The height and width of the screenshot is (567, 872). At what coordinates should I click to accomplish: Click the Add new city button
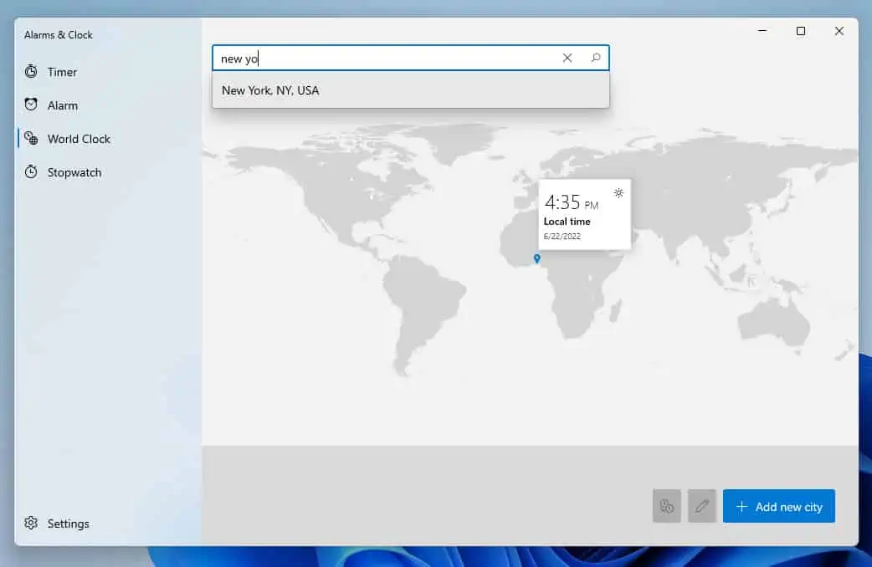[778, 507]
